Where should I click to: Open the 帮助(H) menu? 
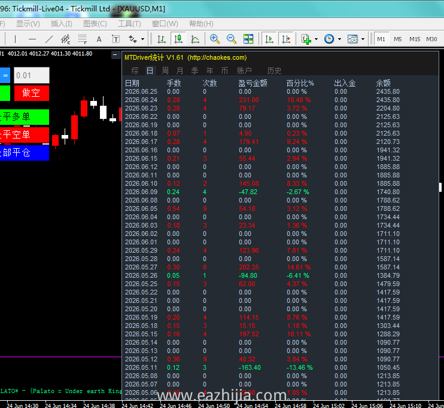pyautogui.click(x=201, y=24)
